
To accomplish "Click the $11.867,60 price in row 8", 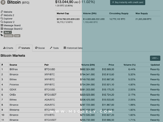I will tap(108, 105).
